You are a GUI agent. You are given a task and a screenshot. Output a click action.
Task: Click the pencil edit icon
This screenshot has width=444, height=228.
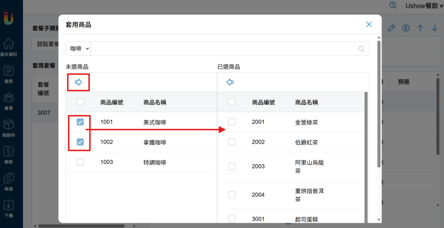[x=392, y=28]
